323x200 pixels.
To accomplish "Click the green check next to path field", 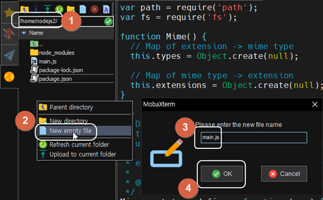I will (108, 21).
